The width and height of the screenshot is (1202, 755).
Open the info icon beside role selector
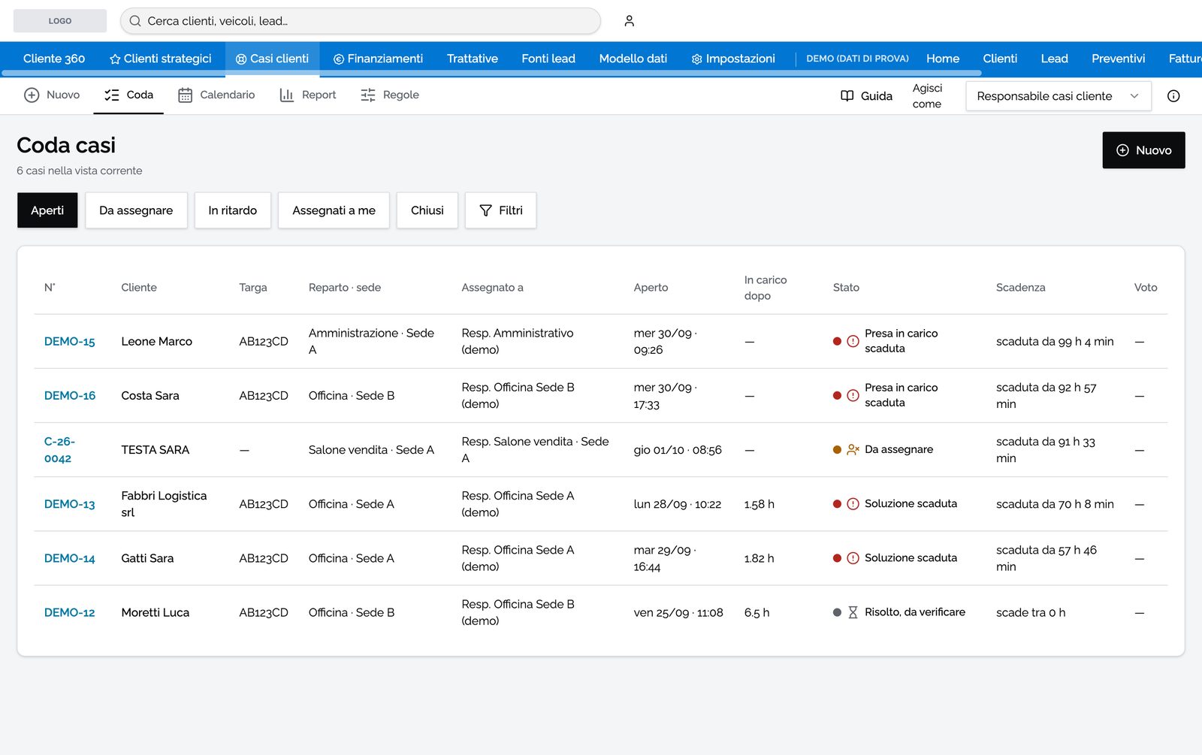click(x=1173, y=96)
